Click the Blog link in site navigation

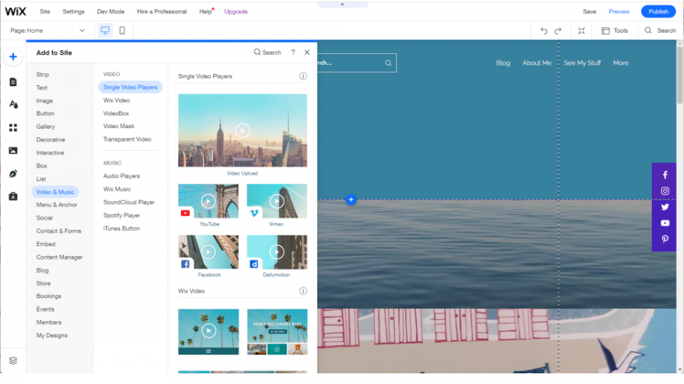tap(503, 63)
